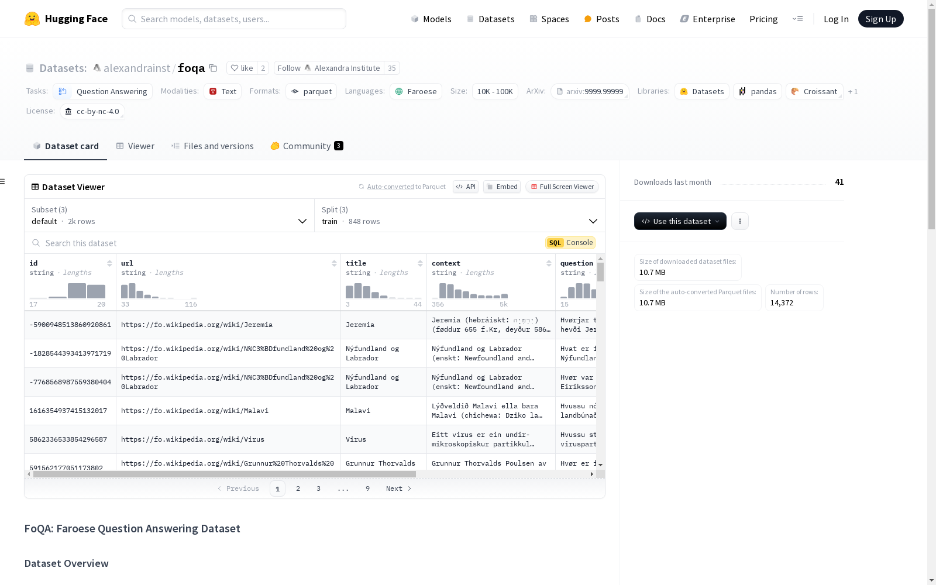Sort by id column icon
The height and width of the screenshot is (585, 936).
(x=109, y=263)
